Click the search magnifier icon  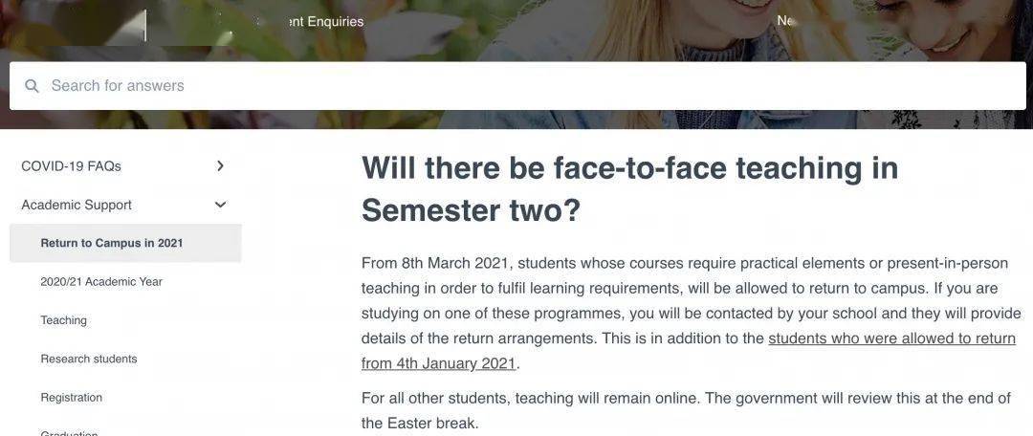pyautogui.click(x=32, y=86)
